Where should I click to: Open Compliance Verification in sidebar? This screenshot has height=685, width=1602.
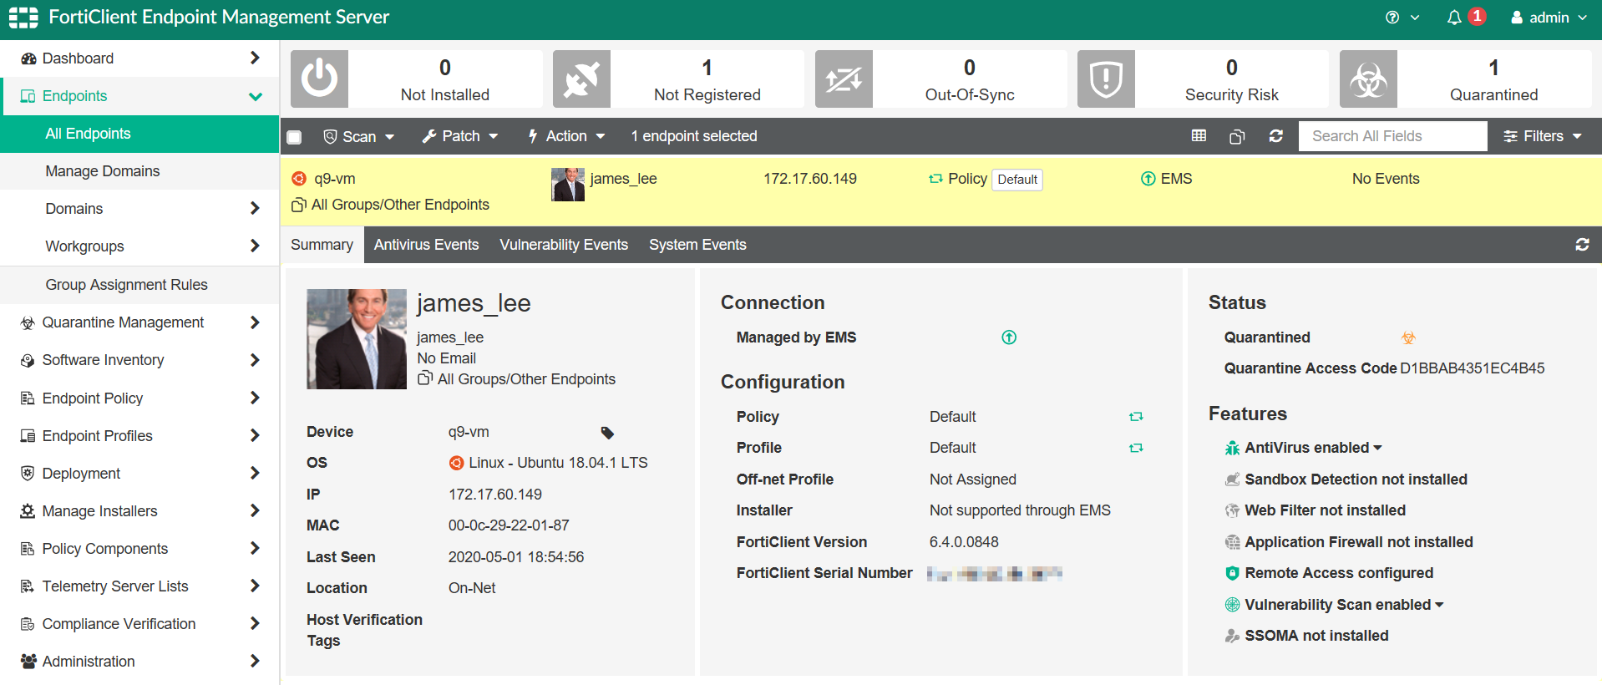pyautogui.click(x=139, y=624)
